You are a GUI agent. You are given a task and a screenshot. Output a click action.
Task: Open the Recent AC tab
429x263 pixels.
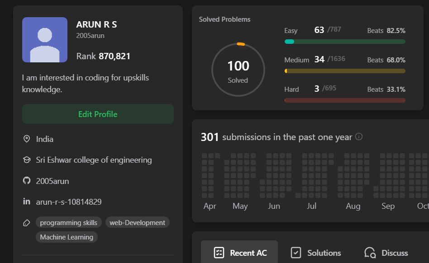click(239, 253)
